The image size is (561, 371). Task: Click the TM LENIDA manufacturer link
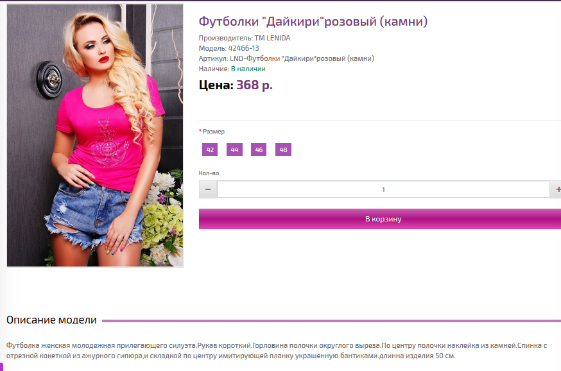pos(272,38)
